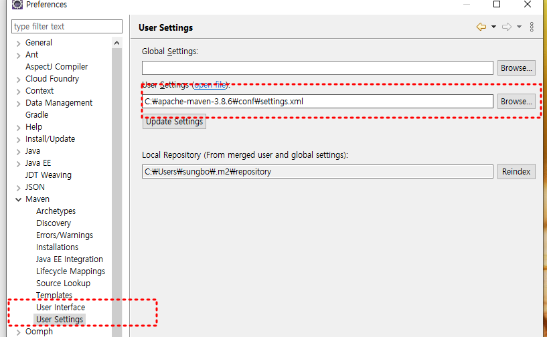Viewport: 547px width, 337px height.
Task: Select General preference category label
Action: click(39, 43)
